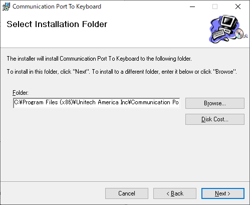Image resolution: width=250 pixels, height=205 pixels.
Task: Click the Folder: label
Action: pyautogui.click(x=21, y=93)
